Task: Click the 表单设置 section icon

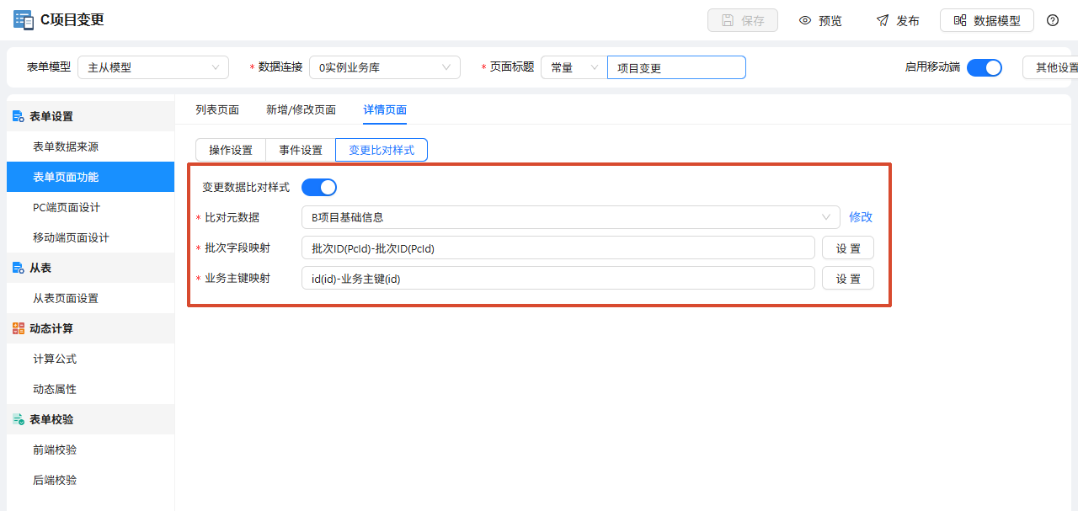Action: [19, 116]
